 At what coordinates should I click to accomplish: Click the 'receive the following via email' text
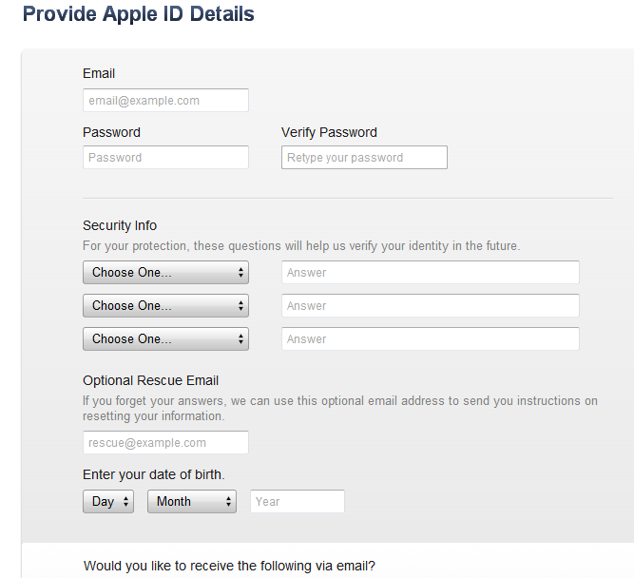[229, 567]
